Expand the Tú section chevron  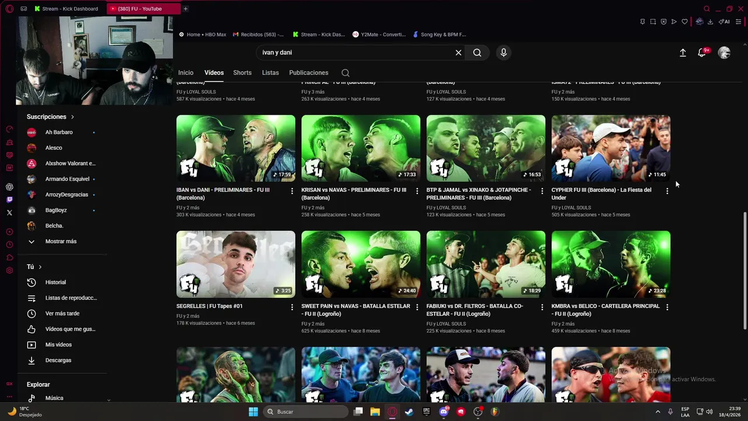[x=40, y=267]
